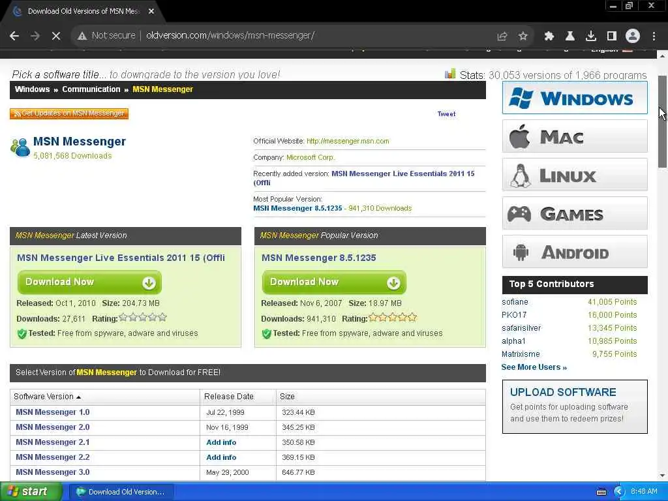Screen dimensions: 668x501
Task: Open MSN Messenger 3.0 version link
Action: [52, 472]
